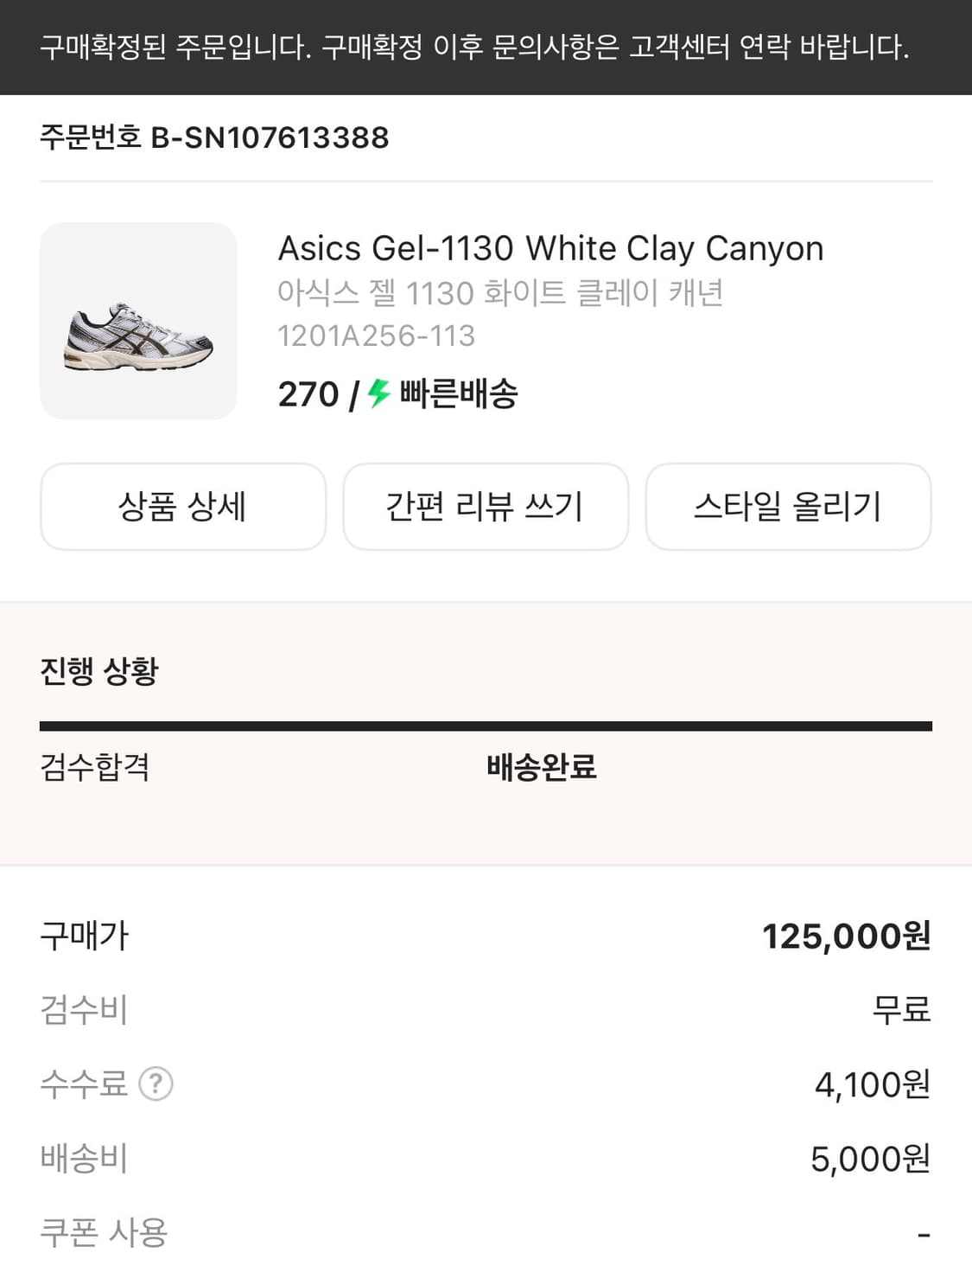The width and height of the screenshot is (972, 1285).
Task: Tap the Asics shoe product thumbnail
Action: (138, 321)
